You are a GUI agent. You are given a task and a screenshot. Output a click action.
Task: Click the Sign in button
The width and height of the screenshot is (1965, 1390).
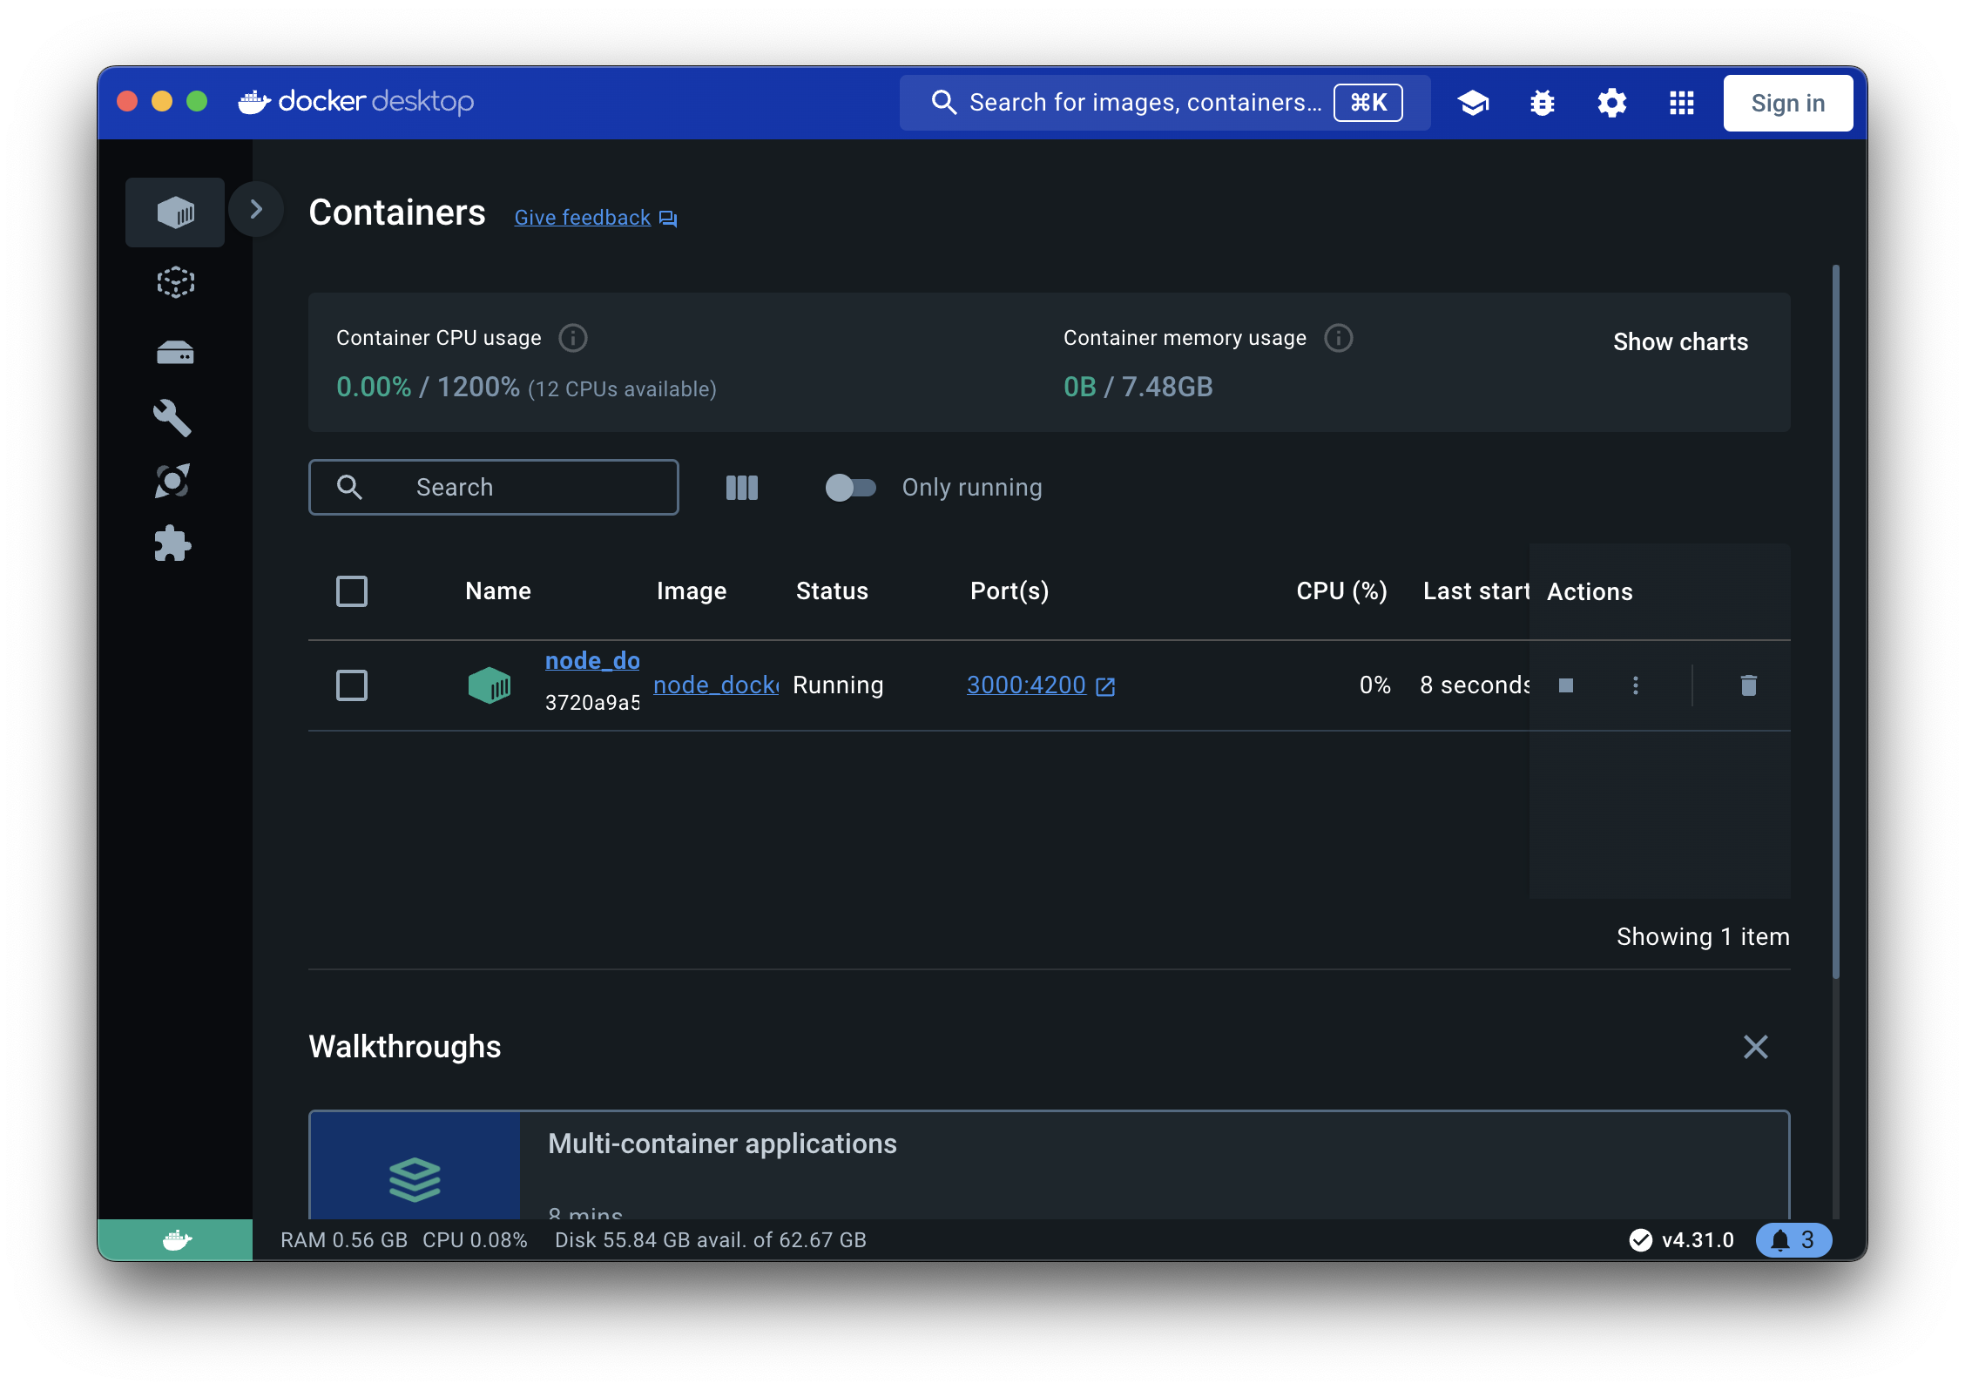pos(1787,103)
